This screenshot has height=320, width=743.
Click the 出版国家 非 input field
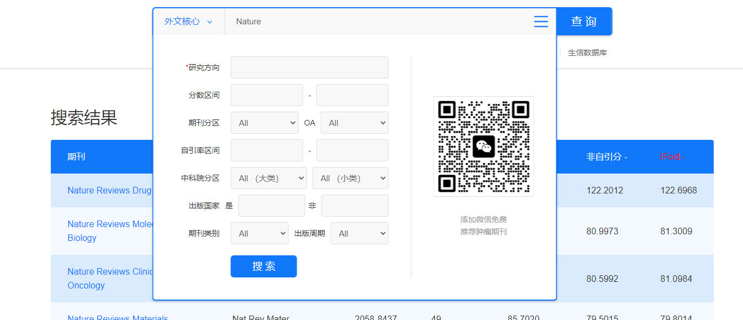click(355, 206)
